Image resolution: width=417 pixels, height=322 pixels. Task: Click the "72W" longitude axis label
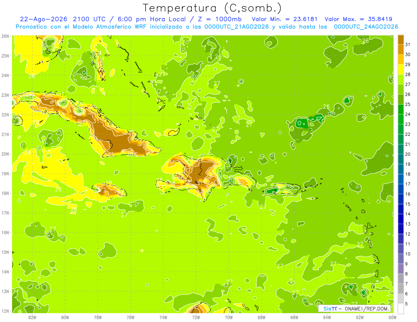[196, 317]
